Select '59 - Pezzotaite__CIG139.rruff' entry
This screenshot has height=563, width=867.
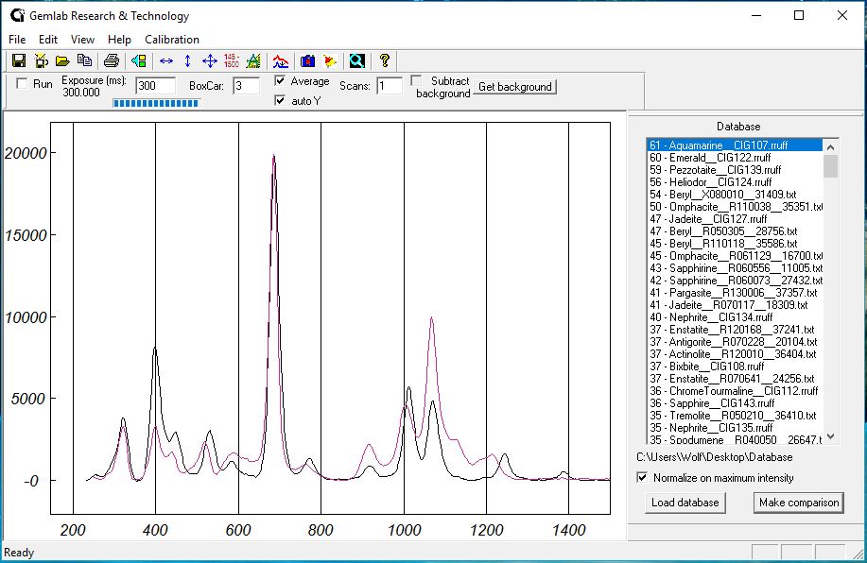pos(735,170)
